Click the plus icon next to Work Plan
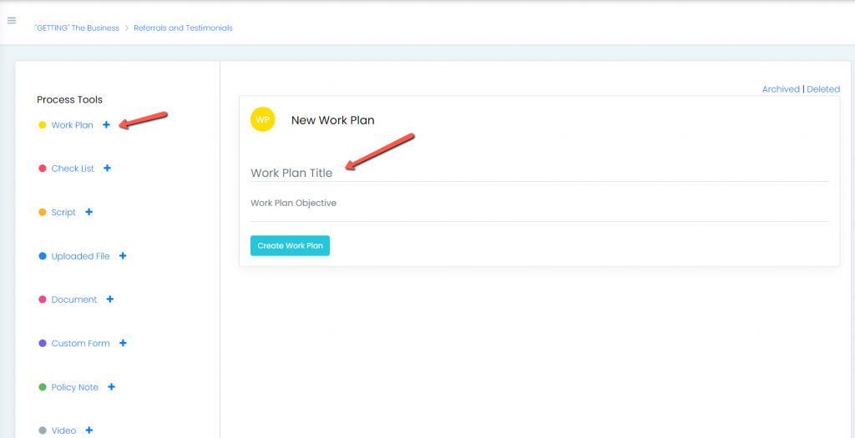 [x=106, y=125]
